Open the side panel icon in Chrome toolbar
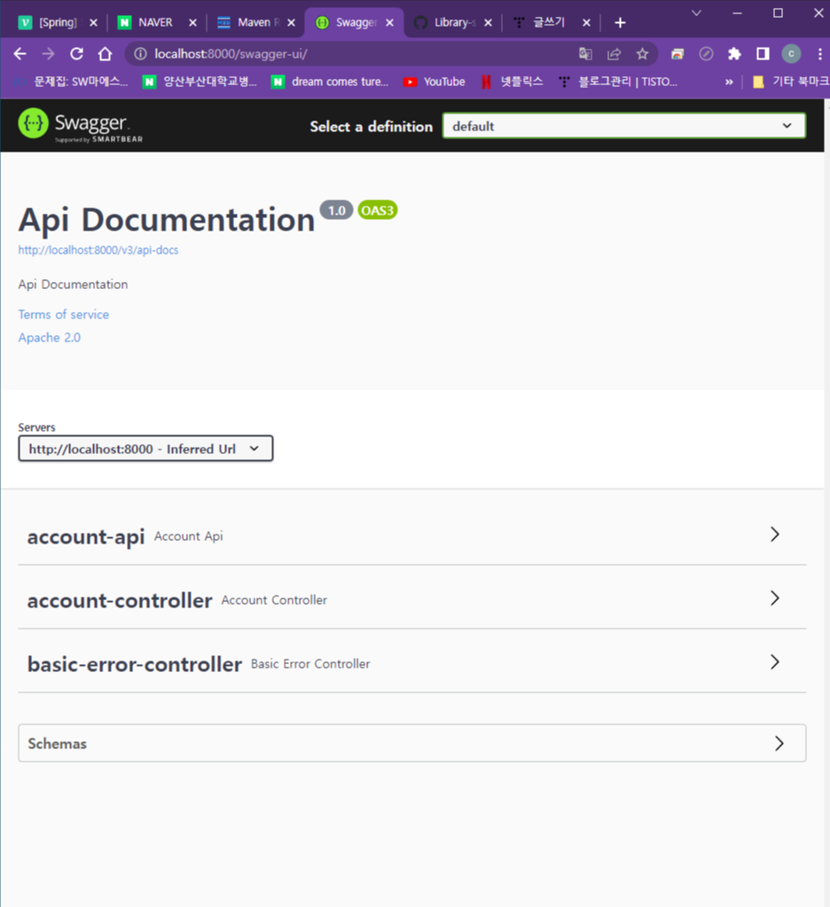This screenshot has width=830, height=907. pyautogui.click(x=762, y=53)
